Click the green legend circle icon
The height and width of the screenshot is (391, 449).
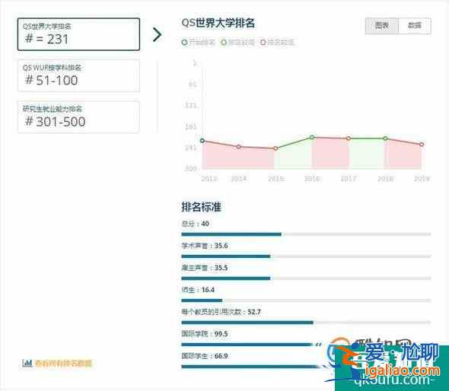[x=224, y=43]
